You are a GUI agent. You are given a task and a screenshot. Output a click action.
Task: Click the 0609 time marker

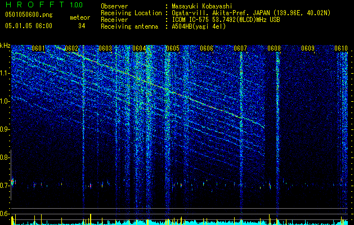click(x=308, y=48)
